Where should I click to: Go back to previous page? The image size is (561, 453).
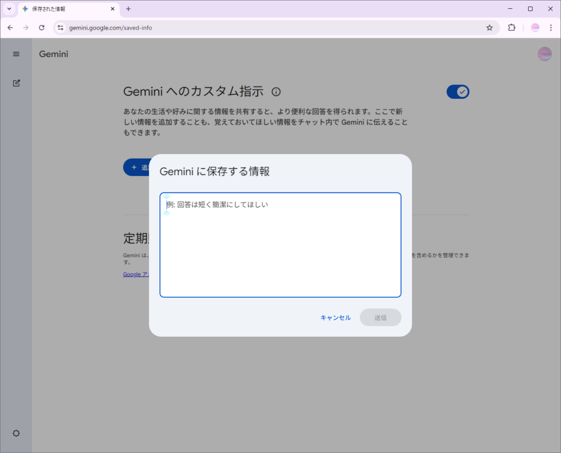[10, 27]
